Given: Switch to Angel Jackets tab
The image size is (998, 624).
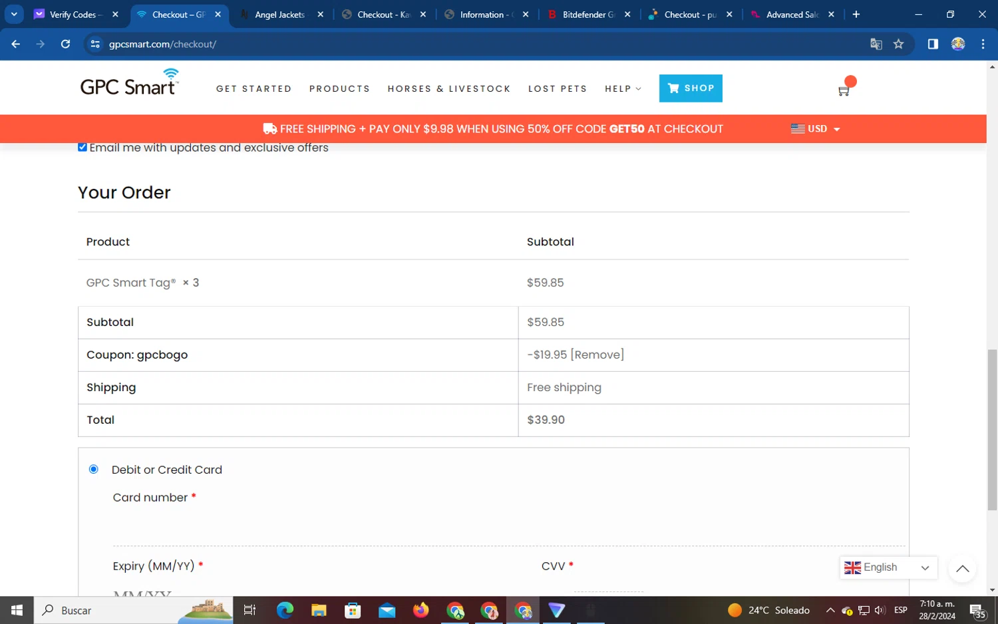Looking at the screenshot, I should (x=279, y=14).
